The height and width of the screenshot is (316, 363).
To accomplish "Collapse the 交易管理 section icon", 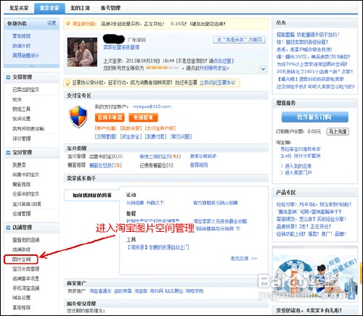I will click(x=8, y=78).
